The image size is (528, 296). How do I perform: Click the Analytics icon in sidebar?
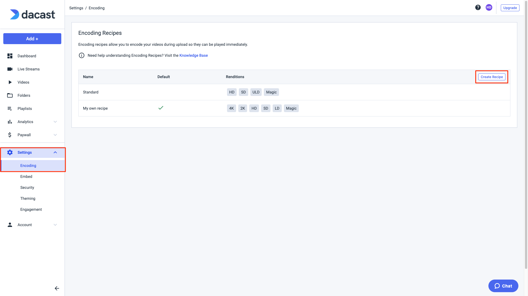[10, 122]
